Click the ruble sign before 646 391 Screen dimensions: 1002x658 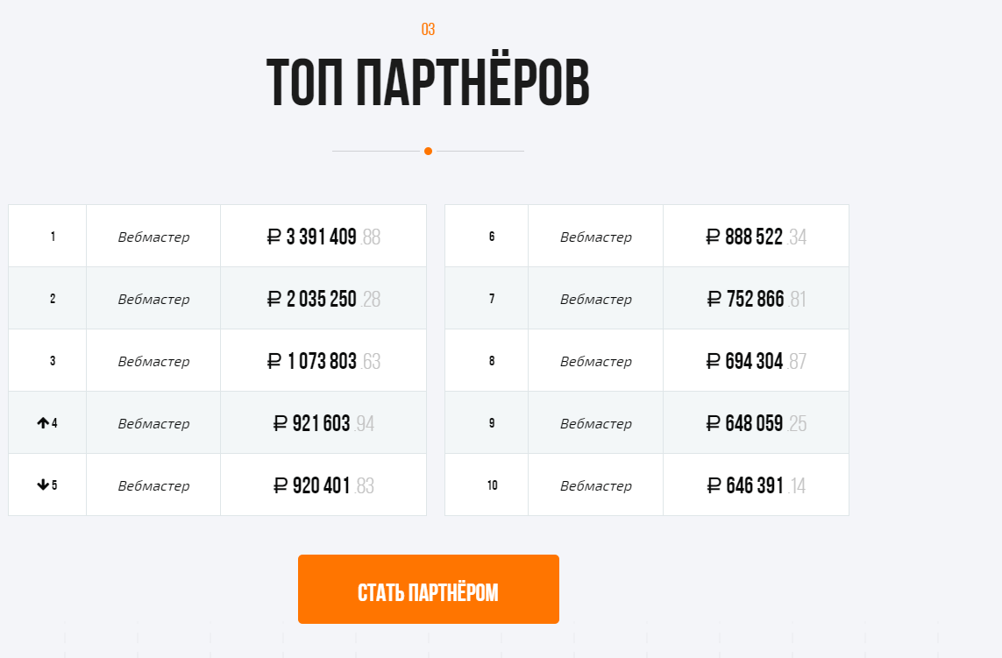pyautogui.click(x=714, y=485)
